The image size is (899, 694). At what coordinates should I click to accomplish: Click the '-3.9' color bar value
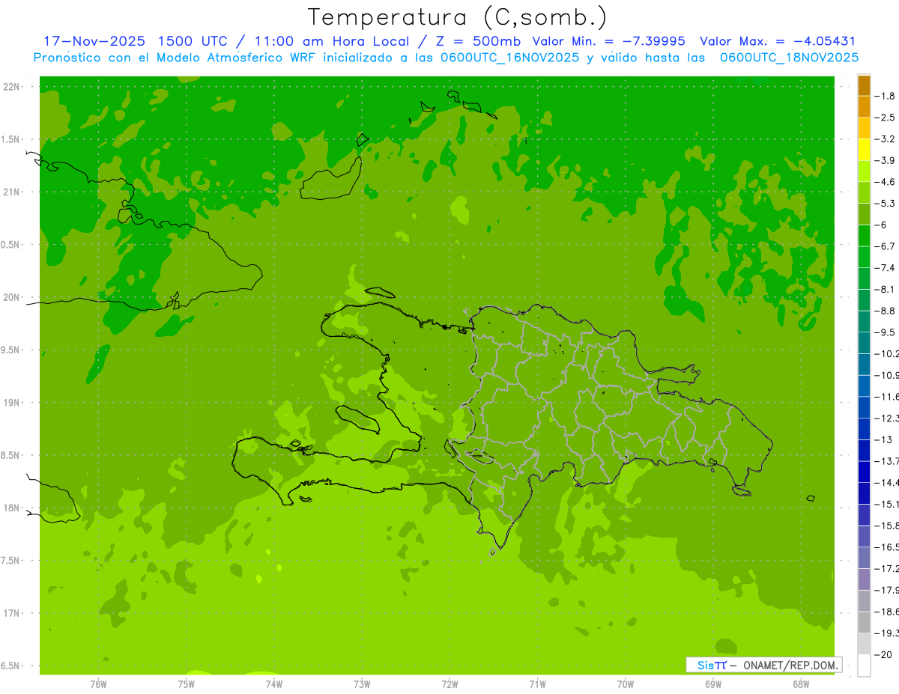click(886, 160)
